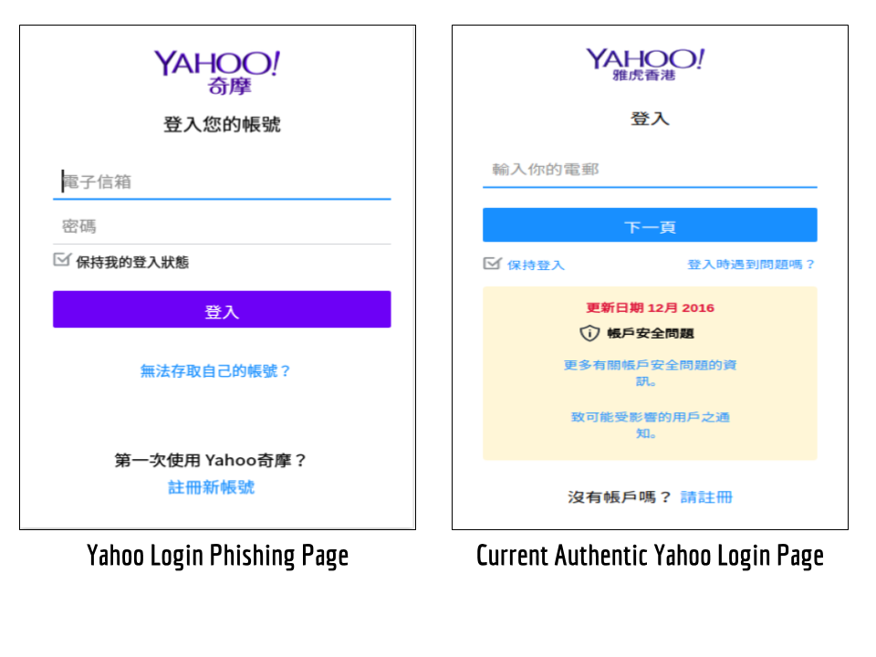Click the 登入 heading under 雅虎香港

(x=650, y=119)
